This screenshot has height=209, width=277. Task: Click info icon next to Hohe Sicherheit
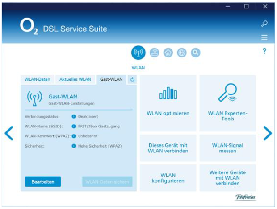pos(74,146)
